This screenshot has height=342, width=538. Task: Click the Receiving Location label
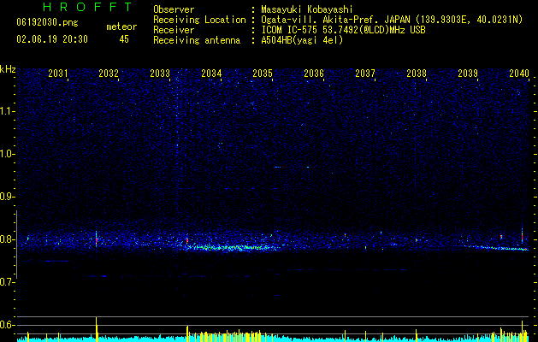pos(199,20)
